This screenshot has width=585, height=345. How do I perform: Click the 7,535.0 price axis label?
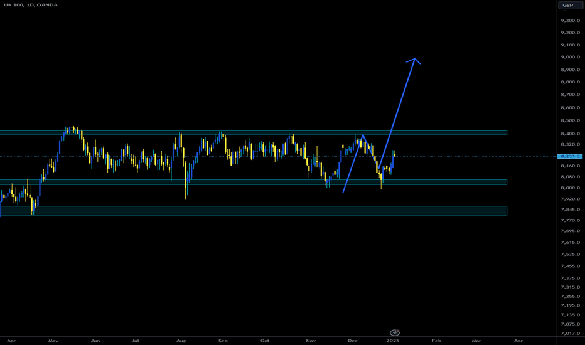point(570,255)
